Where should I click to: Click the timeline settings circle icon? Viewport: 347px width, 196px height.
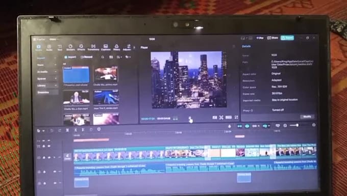(x=314, y=125)
